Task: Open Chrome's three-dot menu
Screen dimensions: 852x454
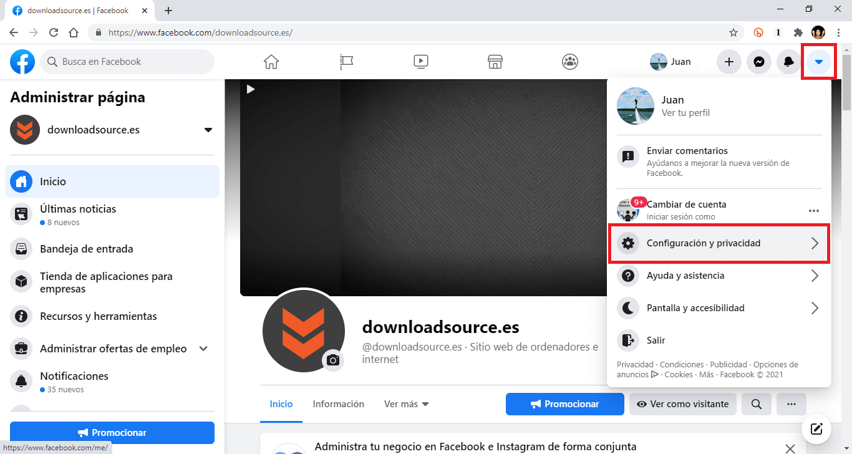Action: pyautogui.click(x=838, y=32)
